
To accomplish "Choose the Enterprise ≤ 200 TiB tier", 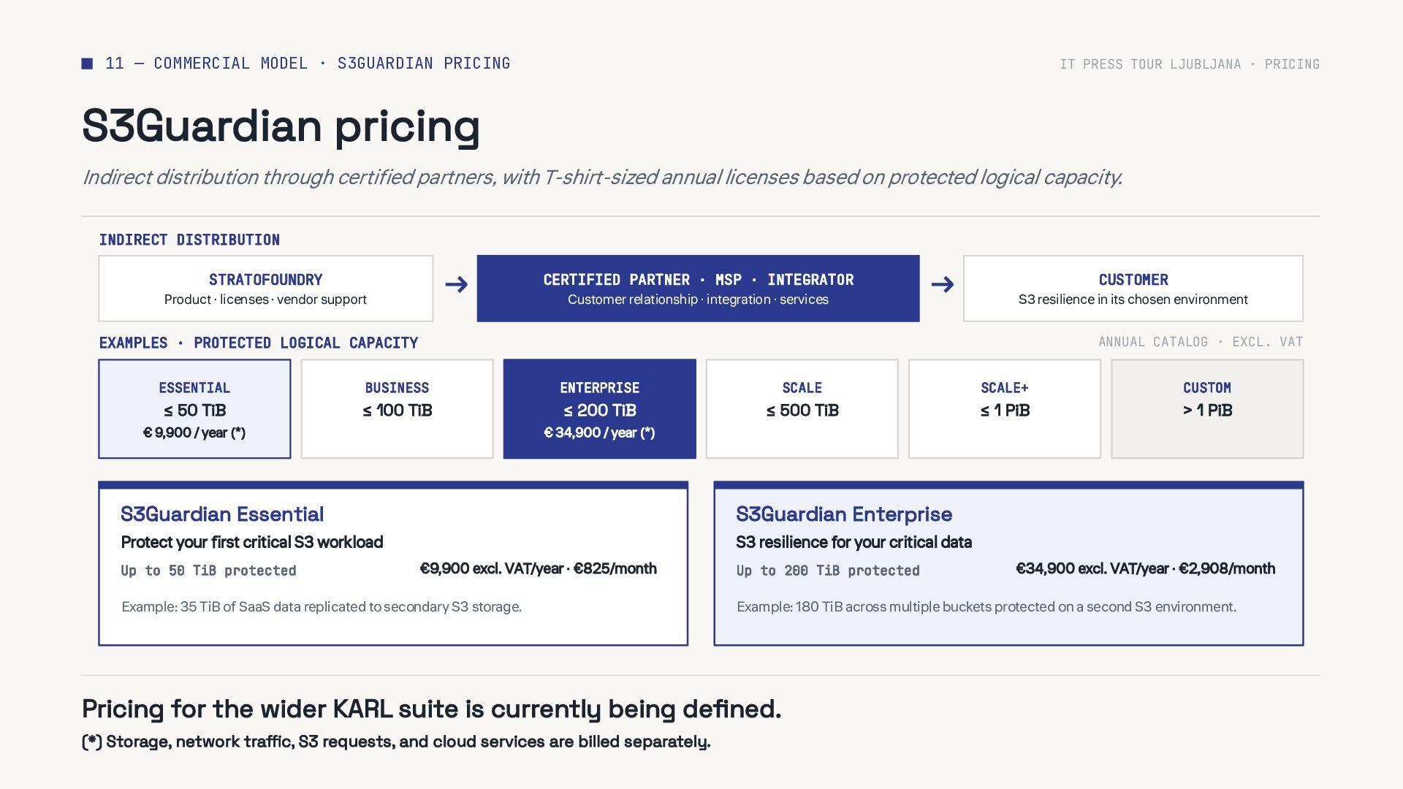I will (x=599, y=409).
